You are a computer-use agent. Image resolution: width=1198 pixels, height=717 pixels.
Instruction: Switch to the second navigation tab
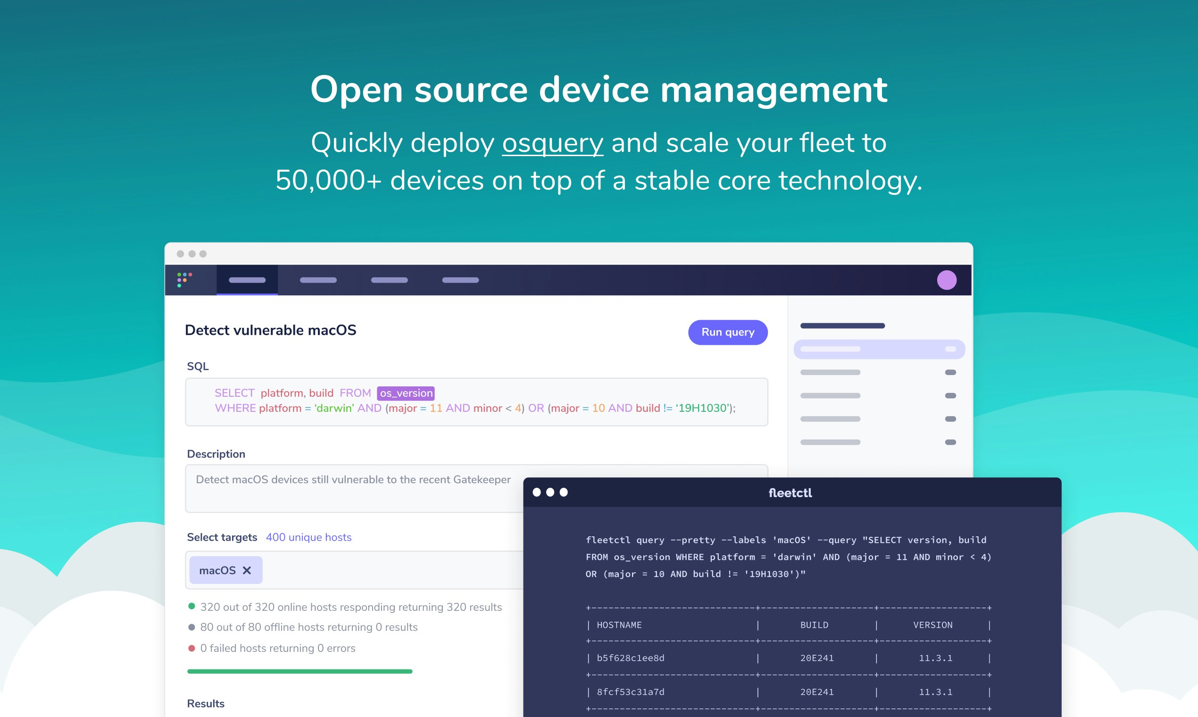318,280
